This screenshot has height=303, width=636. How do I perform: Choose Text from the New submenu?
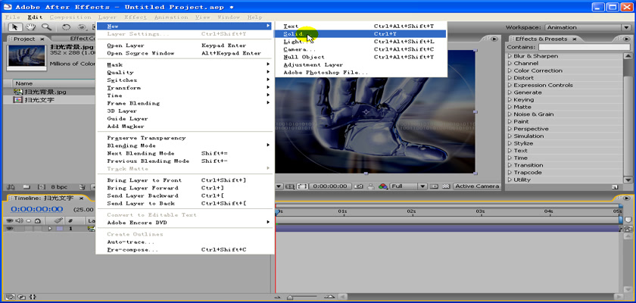(360, 26)
